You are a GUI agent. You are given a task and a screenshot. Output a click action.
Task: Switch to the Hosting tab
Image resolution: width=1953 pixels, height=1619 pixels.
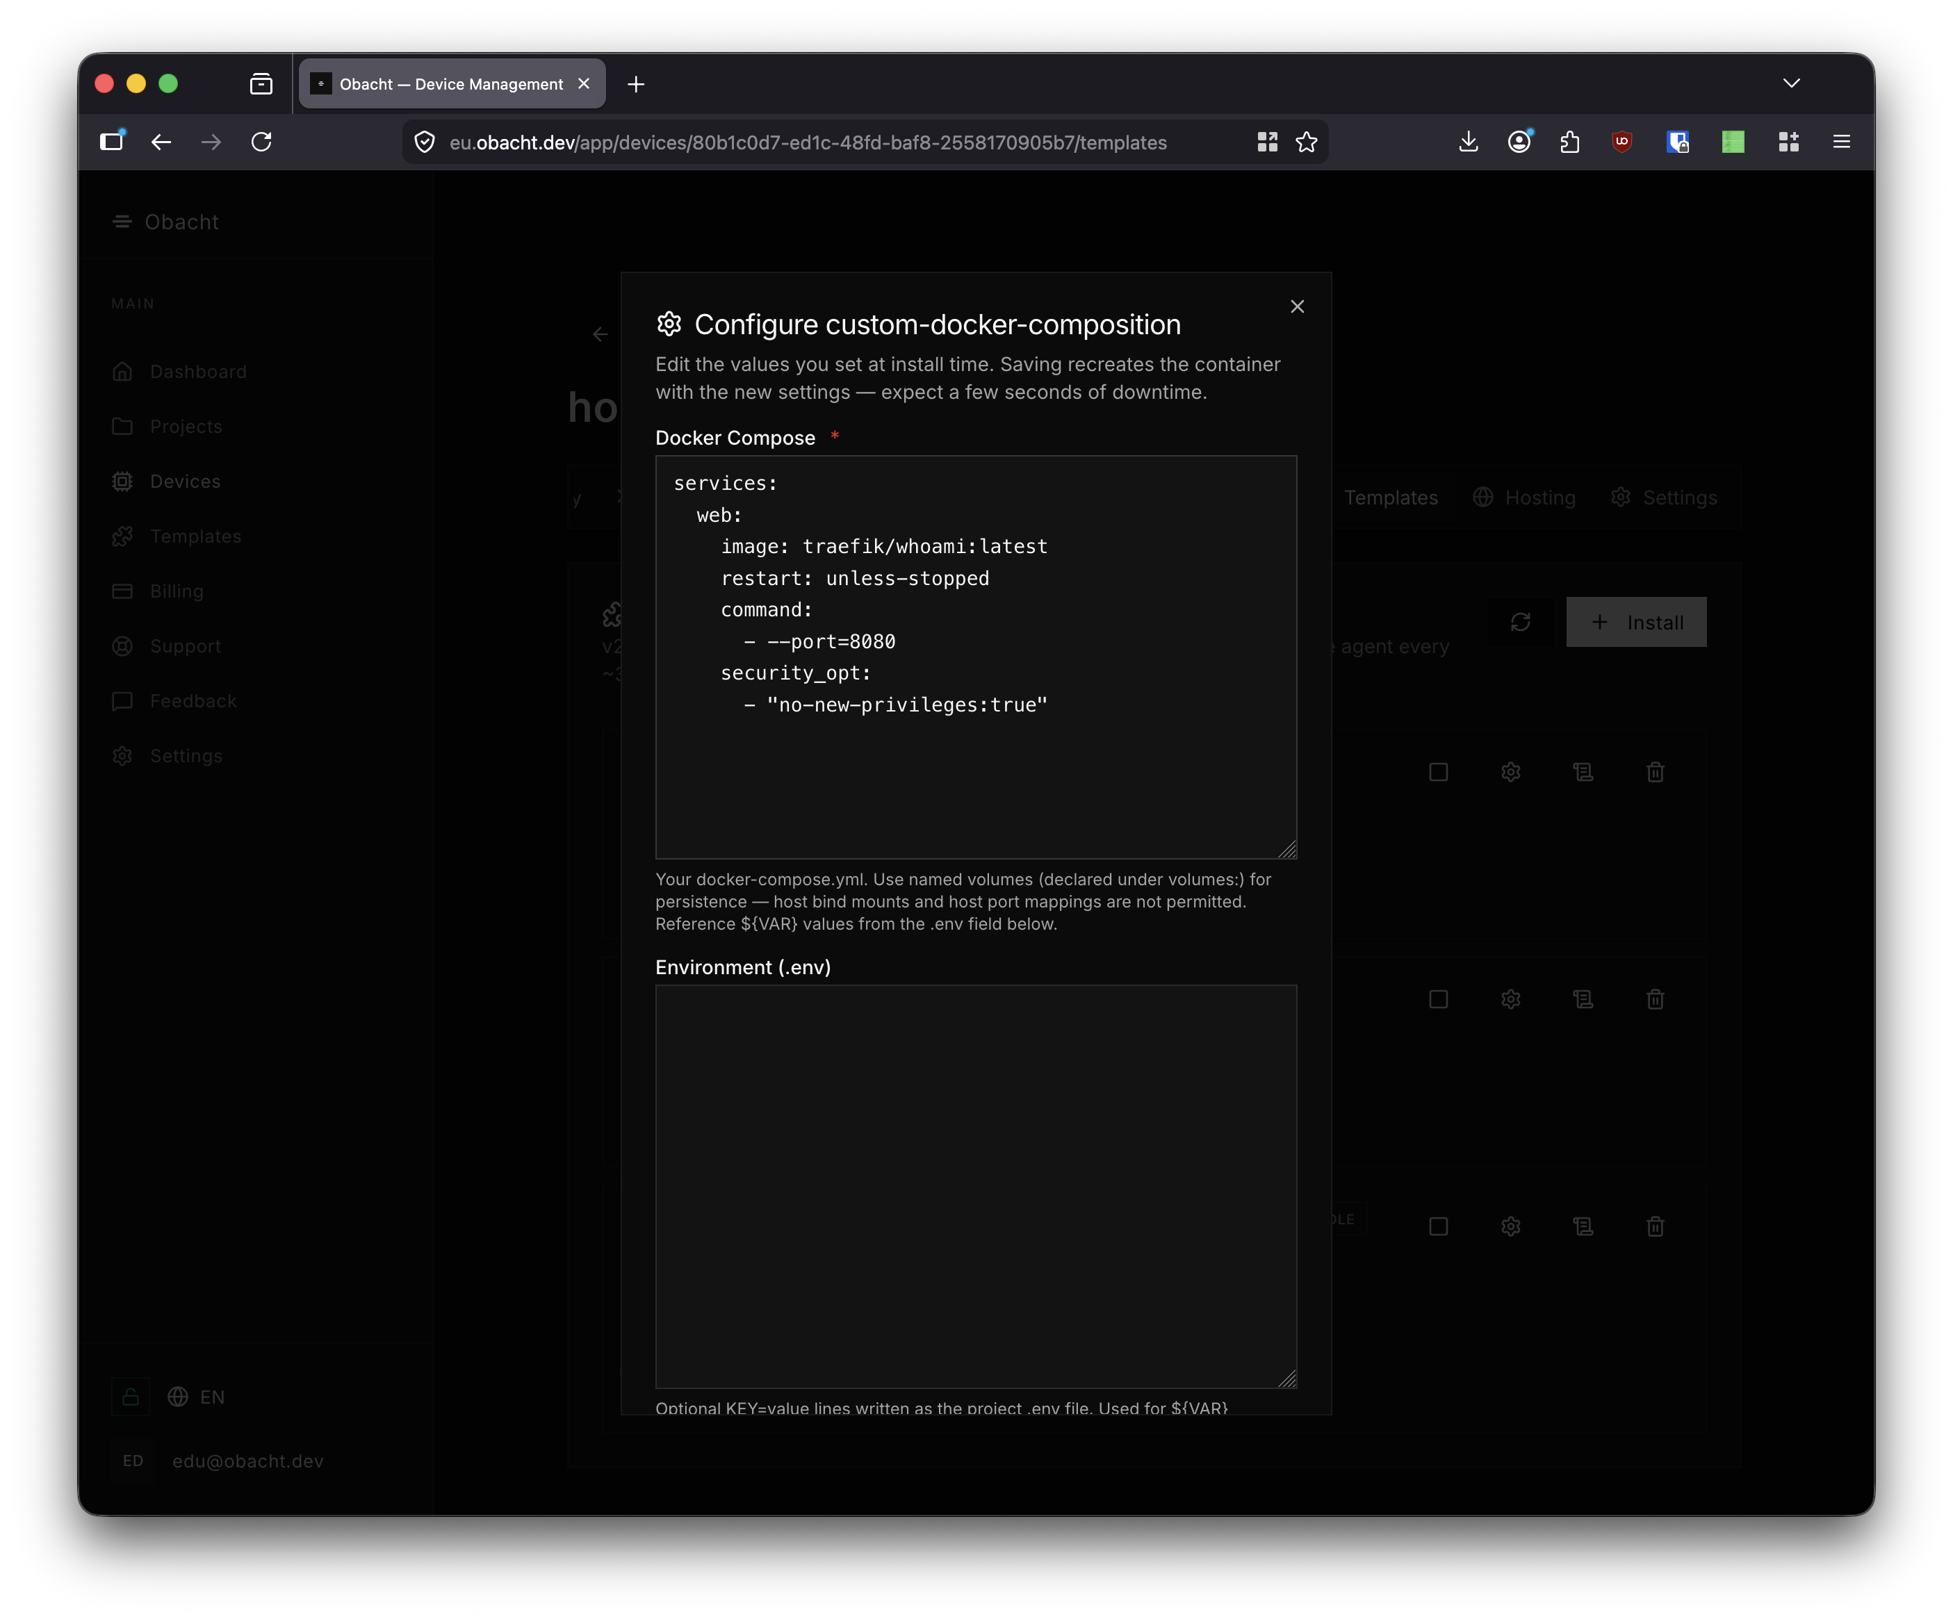(1524, 498)
